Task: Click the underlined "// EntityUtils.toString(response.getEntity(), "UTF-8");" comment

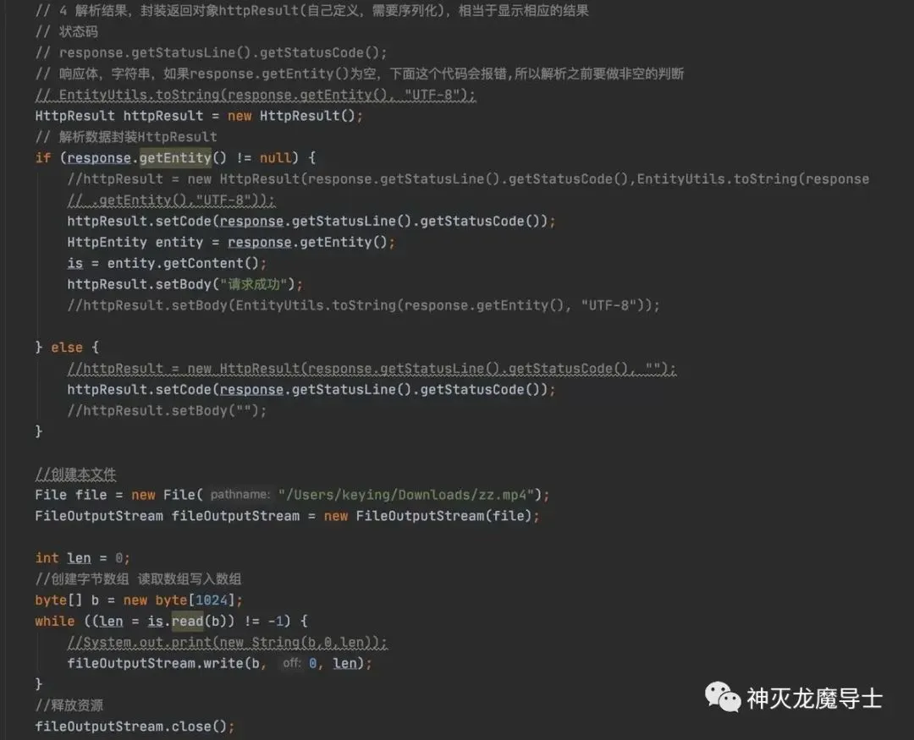Action: (x=256, y=95)
